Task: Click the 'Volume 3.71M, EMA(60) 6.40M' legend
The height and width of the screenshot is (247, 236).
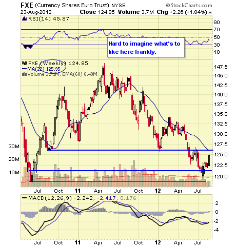Action: pos(63,74)
